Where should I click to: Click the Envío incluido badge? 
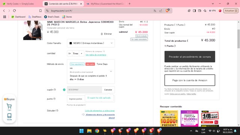[x=142, y=36]
